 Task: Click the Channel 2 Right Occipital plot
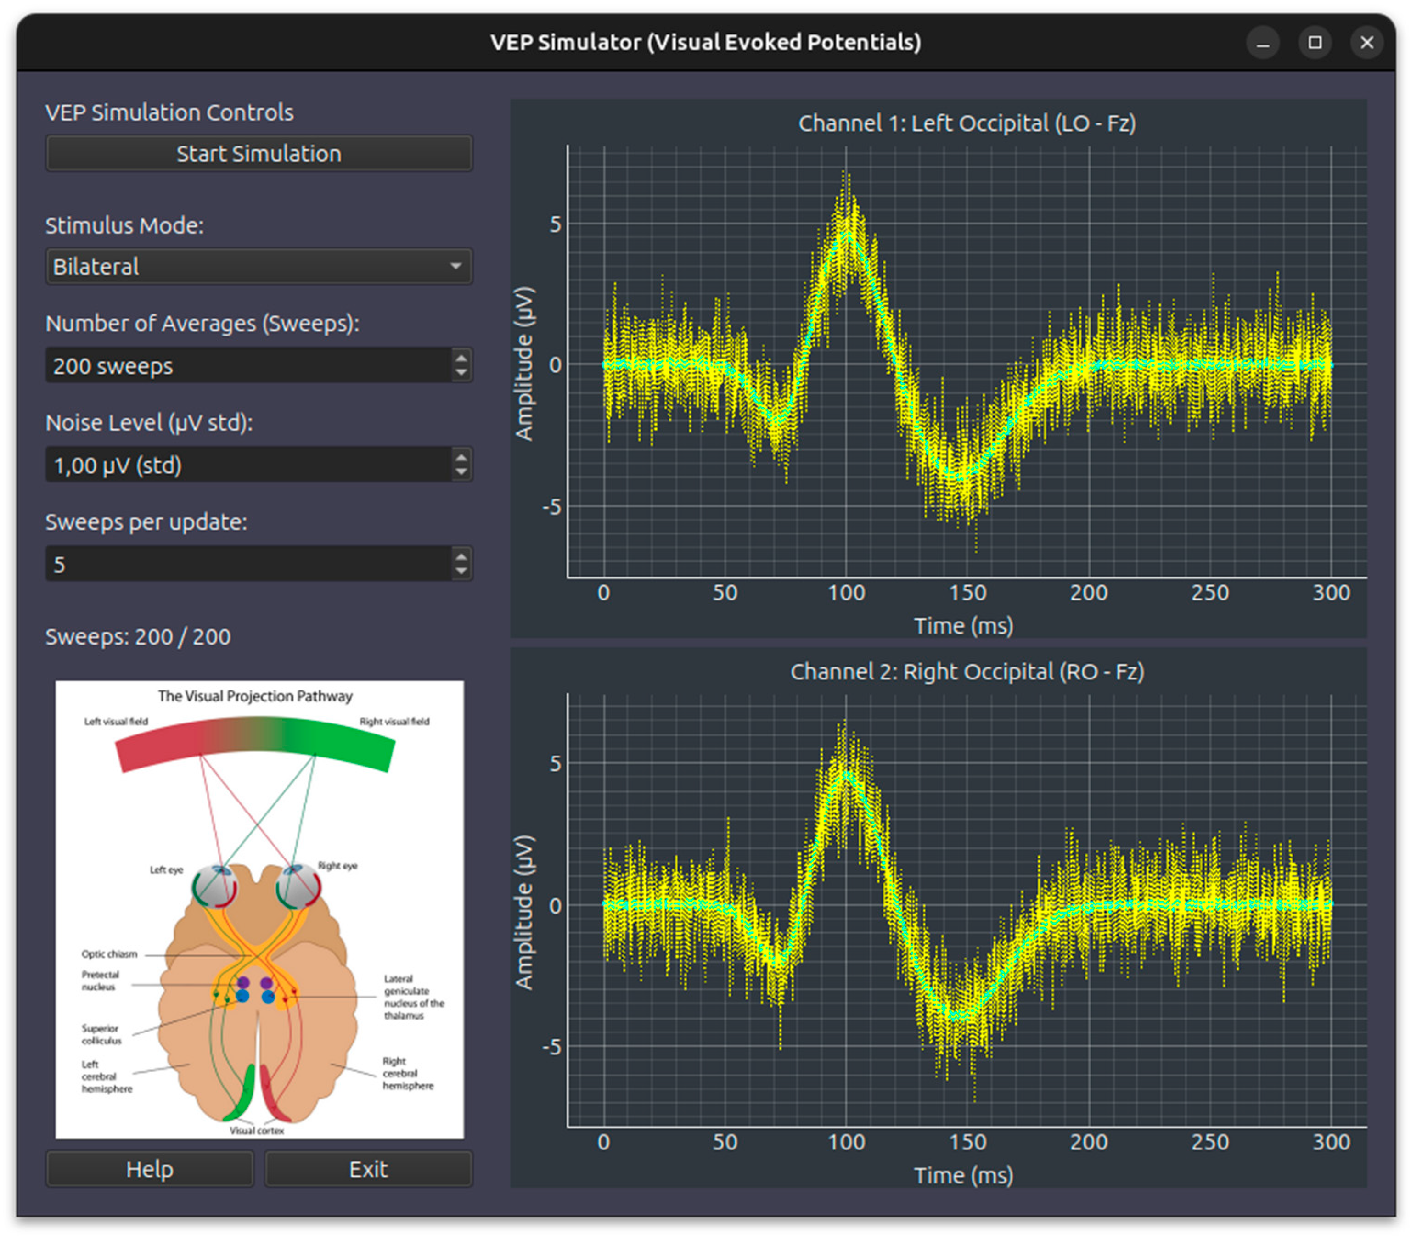pyautogui.click(x=967, y=911)
